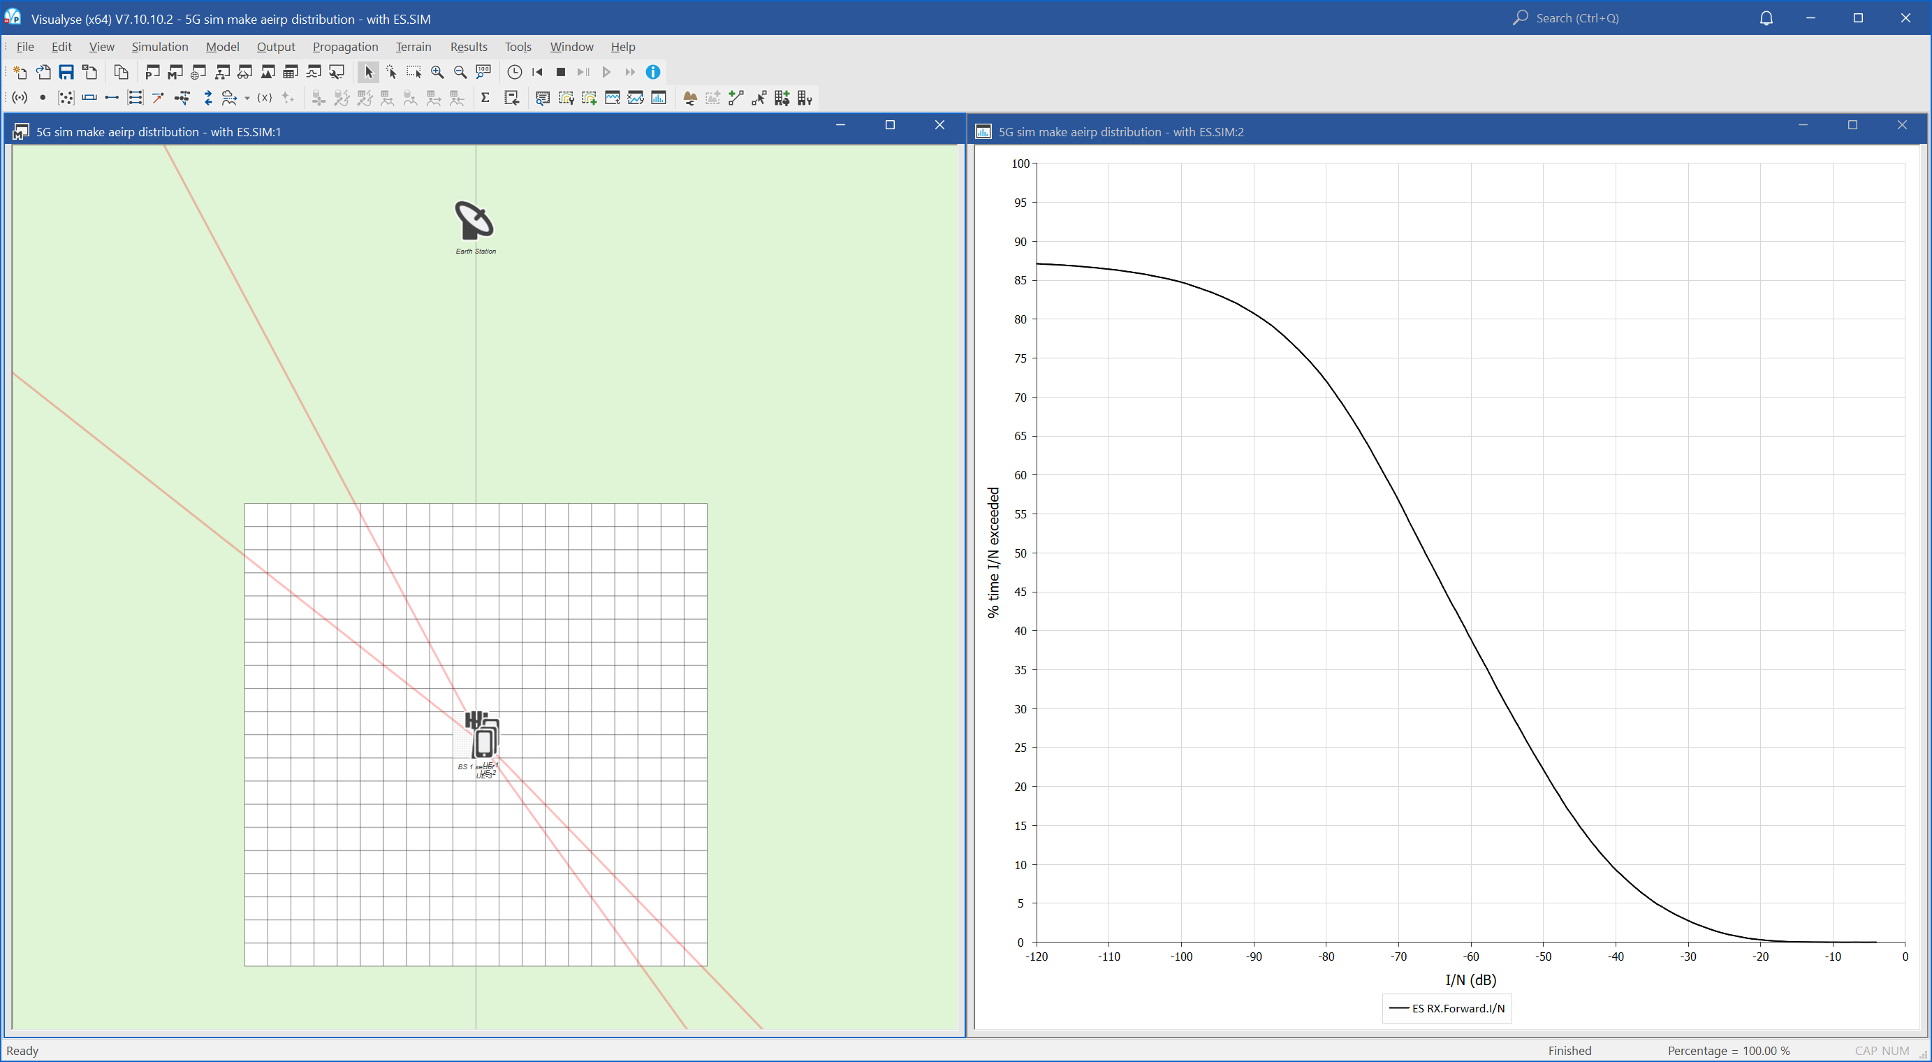Image resolution: width=1932 pixels, height=1062 pixels.
Task: Close the SIM:2 chart window
Action: [1902, 124]
